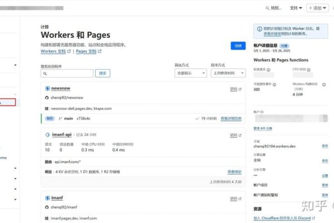Click 访问 link in the newsnow card
This screenshot has height=223, width=334.
point(234,89)
